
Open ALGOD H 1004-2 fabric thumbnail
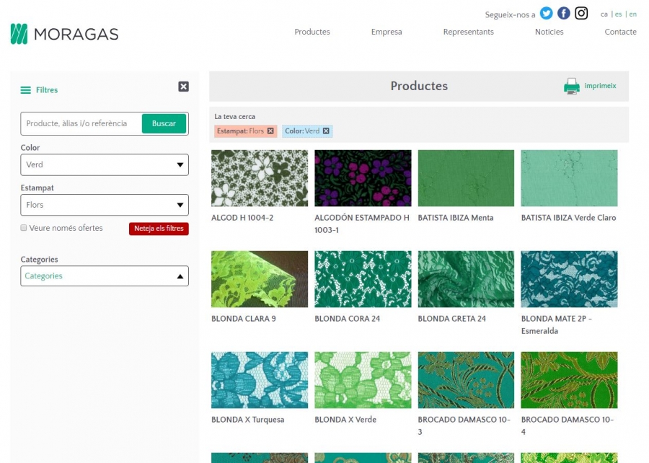click(x=260, y=178)
